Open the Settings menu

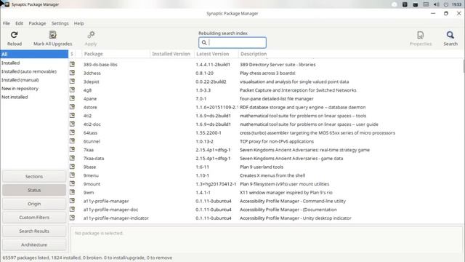click(60, 23)
